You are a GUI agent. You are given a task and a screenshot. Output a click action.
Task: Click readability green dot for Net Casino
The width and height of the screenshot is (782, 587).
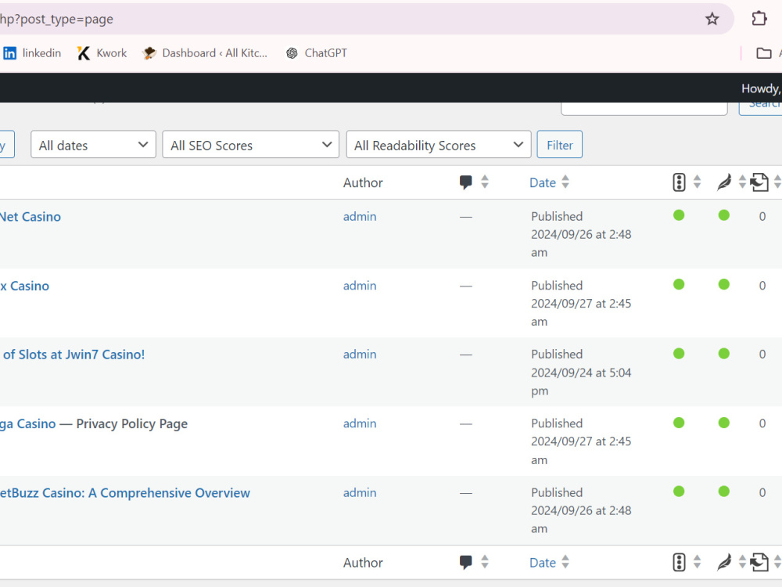[x=724, y=215]
